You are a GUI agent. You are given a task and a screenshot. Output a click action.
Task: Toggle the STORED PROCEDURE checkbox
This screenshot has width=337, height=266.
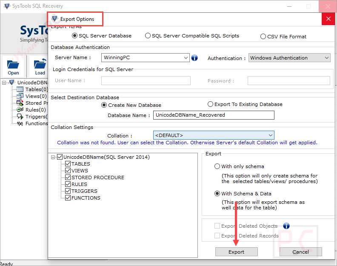[68, 177]
